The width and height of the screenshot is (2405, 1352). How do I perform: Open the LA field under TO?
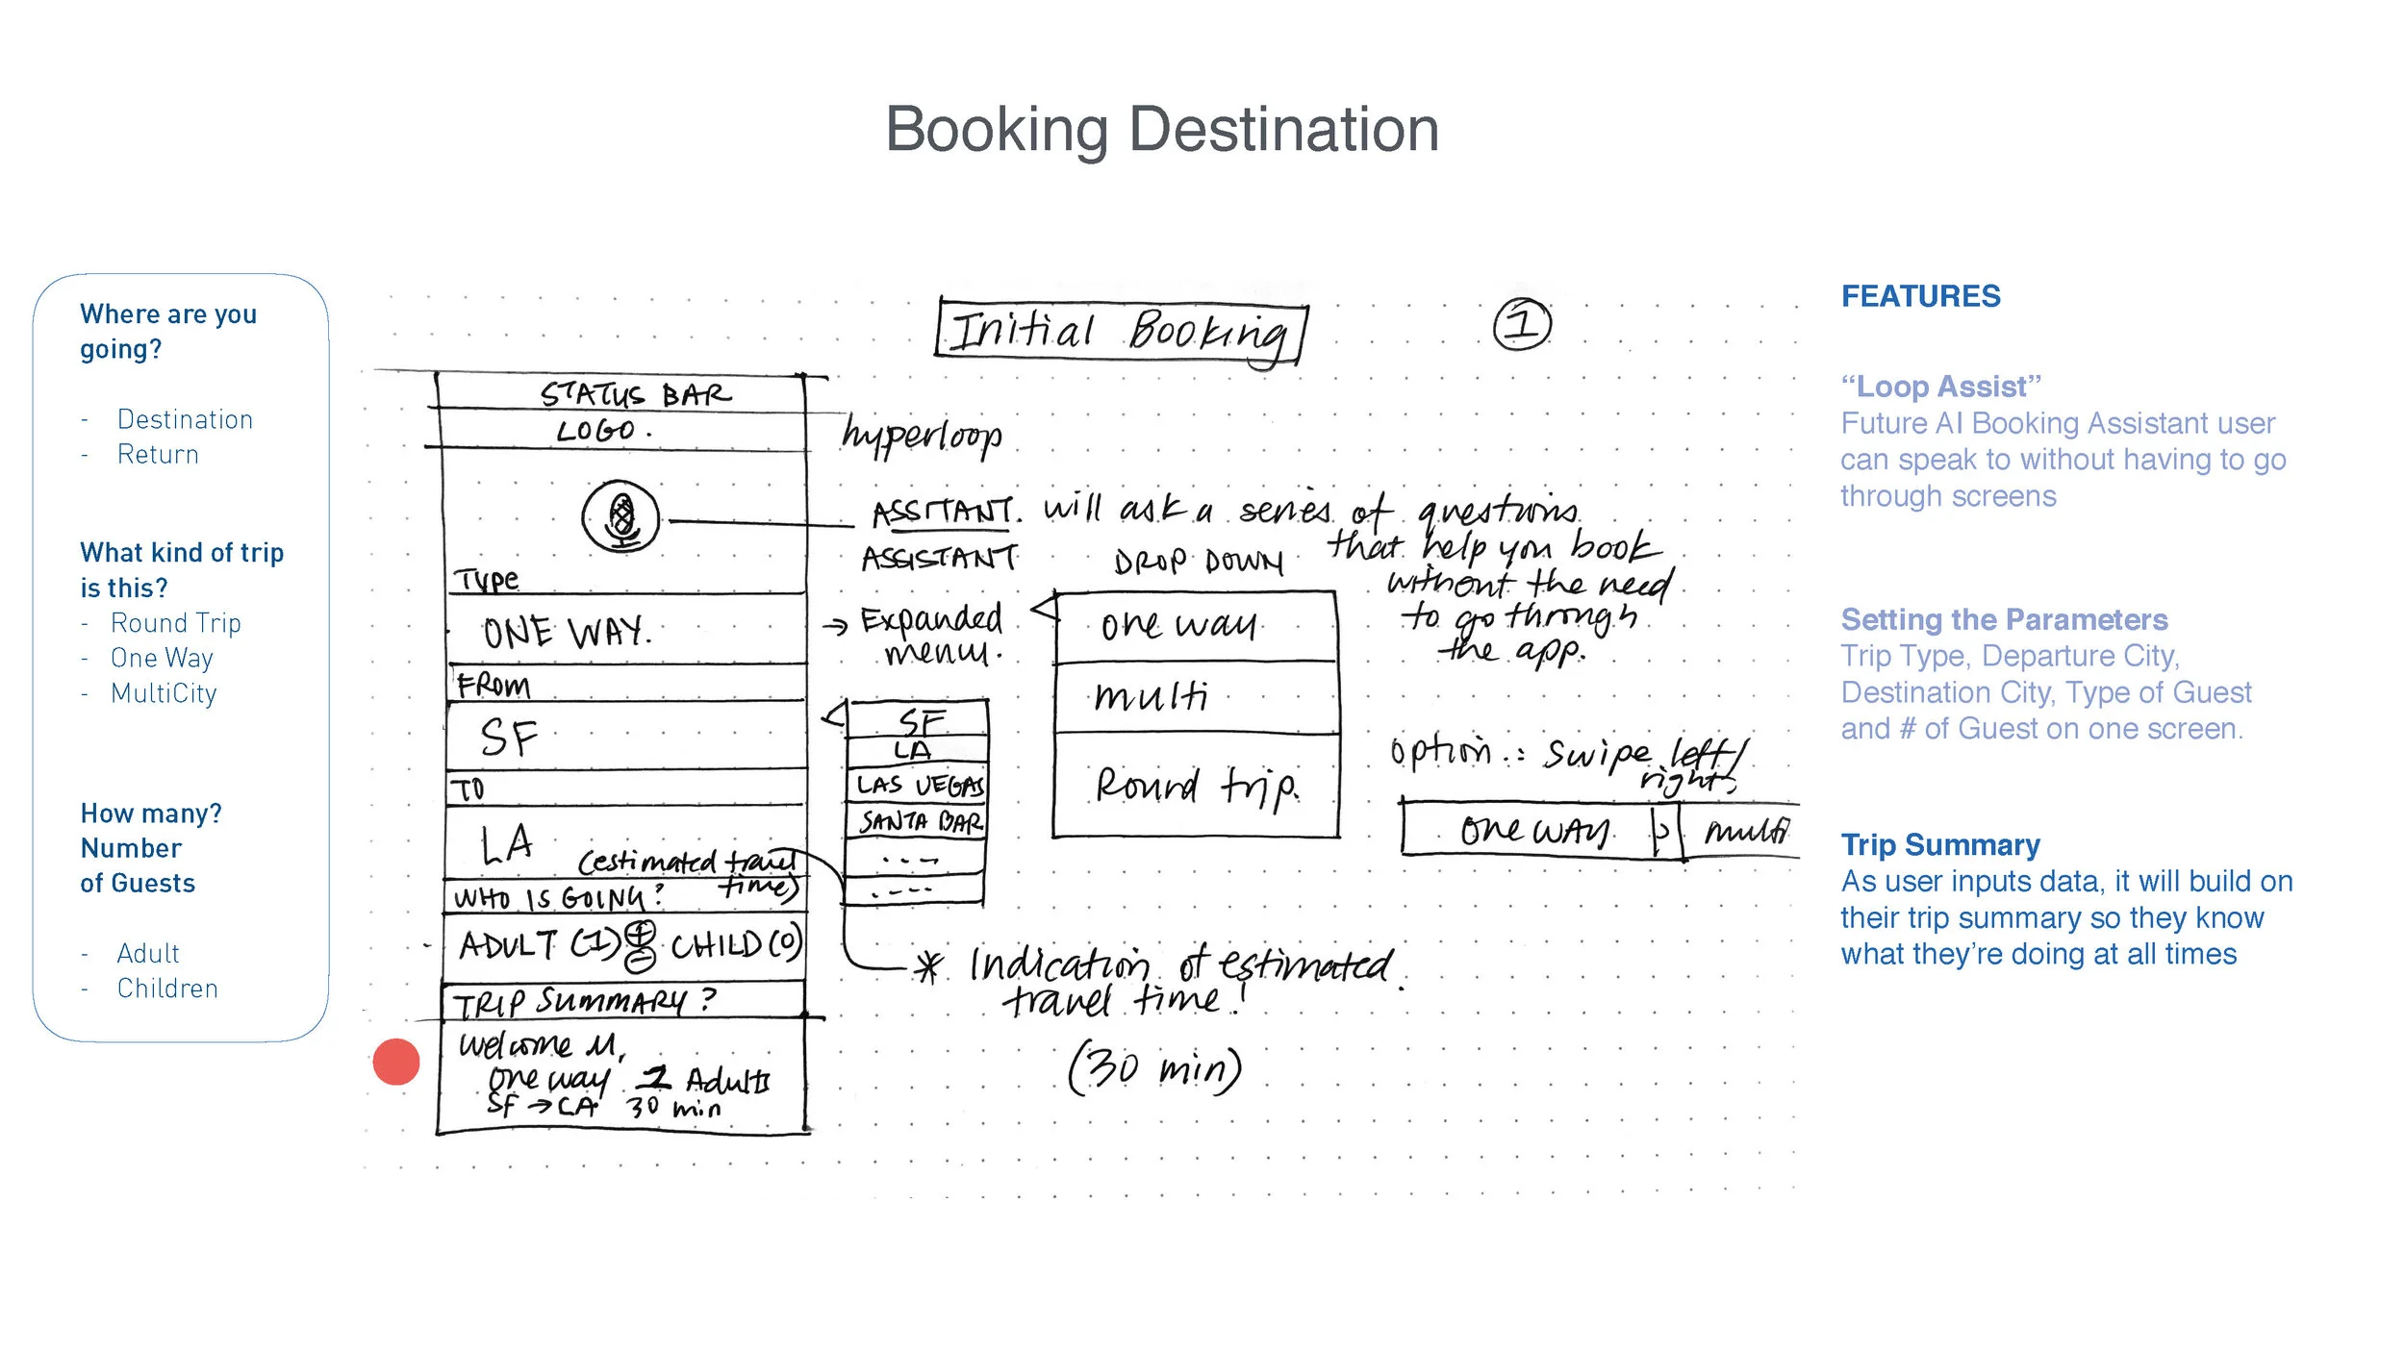[626, 841]
